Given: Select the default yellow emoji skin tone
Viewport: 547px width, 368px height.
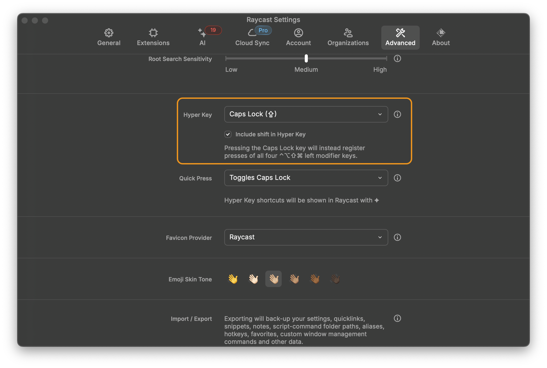Looking at the screenshot, I should click(x=233, y=279).
